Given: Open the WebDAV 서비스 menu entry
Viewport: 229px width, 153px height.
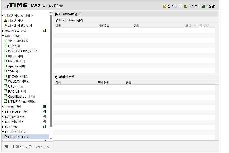Looking at the screenshot, I should (x=19, y=81).
